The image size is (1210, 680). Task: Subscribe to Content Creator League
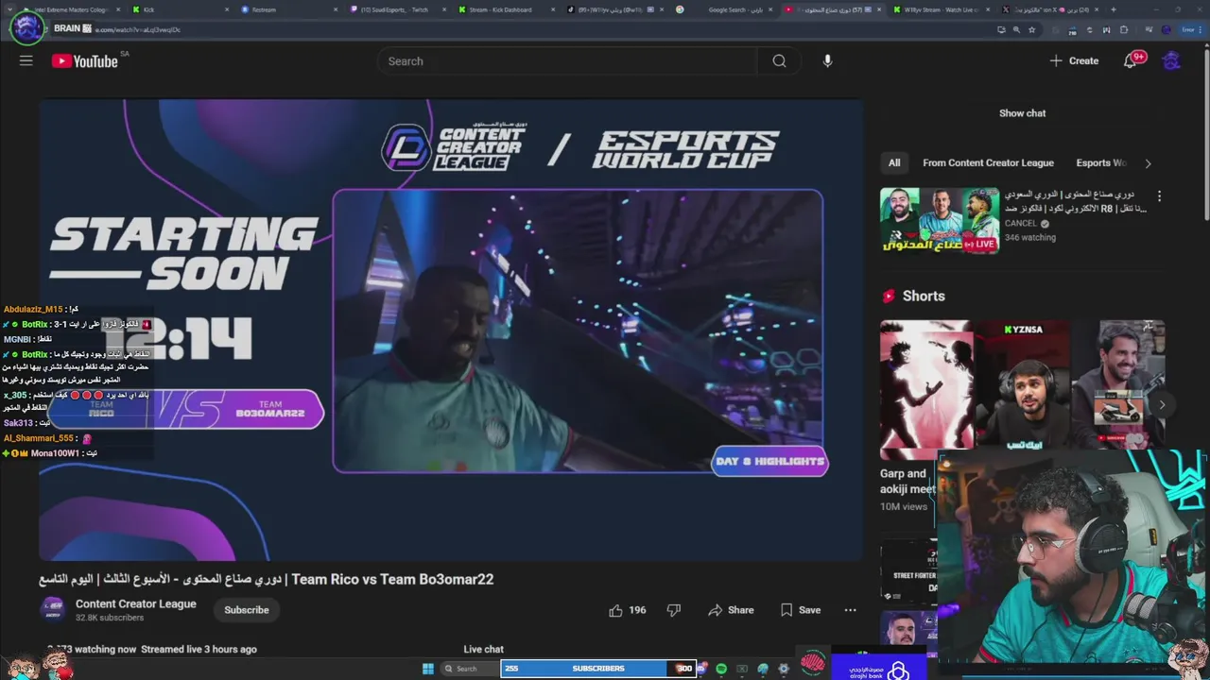(x=247, y=610)
